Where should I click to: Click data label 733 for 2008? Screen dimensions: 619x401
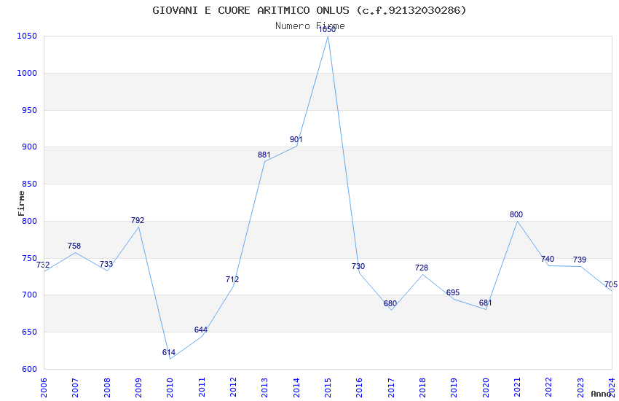[106, 265]
